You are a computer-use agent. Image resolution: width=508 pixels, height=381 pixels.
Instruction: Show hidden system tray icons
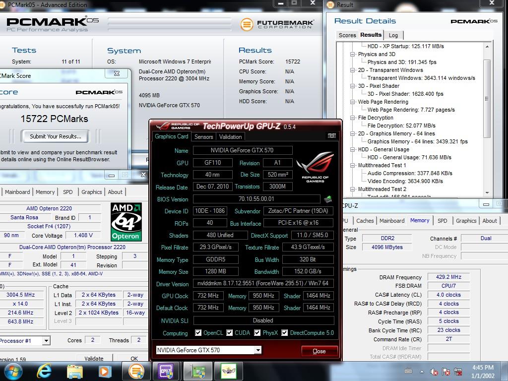tap(422, 372)
